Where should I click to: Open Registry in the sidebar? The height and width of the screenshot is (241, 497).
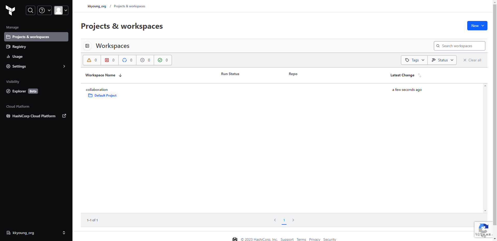tap(36, 47)
